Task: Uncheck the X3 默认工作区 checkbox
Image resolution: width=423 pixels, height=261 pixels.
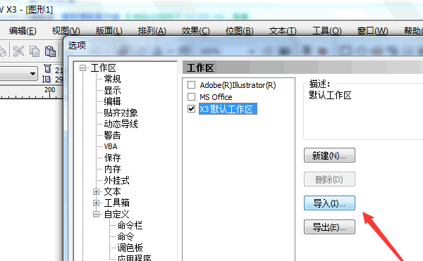Action: [191, 109]
